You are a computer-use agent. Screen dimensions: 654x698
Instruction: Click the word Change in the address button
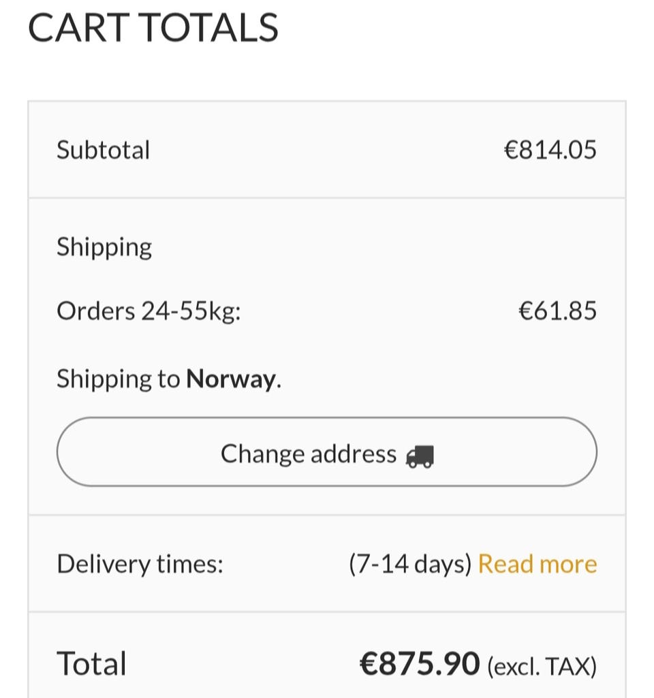click(x=262, y=454)
